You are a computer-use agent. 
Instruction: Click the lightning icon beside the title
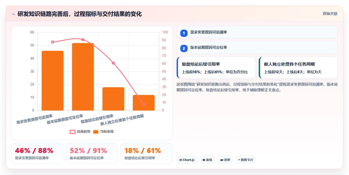[14, 14]
